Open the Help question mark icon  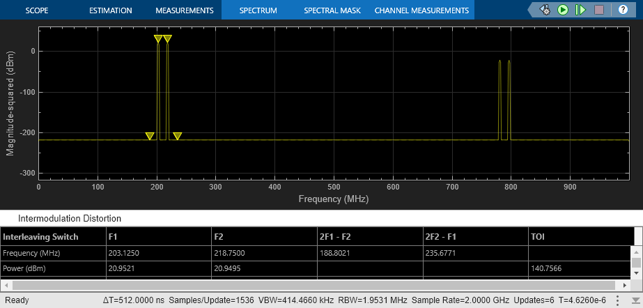623,10
